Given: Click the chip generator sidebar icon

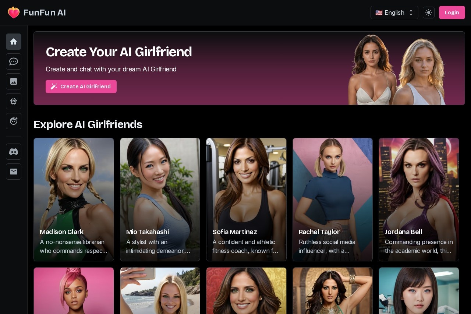Looking at the screenshot, I should (14, 101).
